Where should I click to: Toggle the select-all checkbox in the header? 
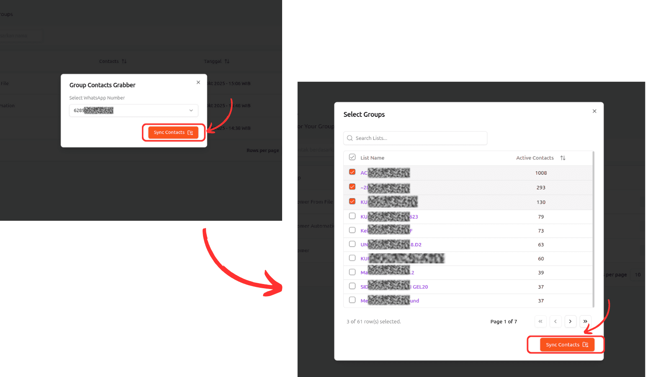click(352, 157)
